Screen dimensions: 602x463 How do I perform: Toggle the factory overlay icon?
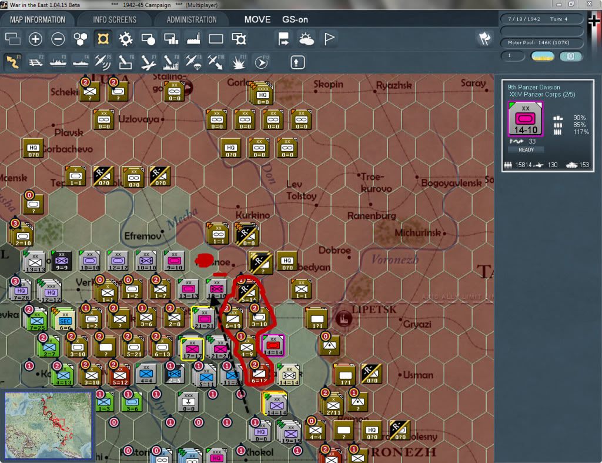point(193,39)
